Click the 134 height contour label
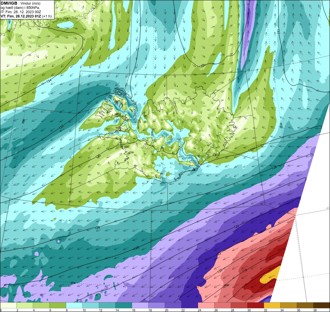 coord(49,81)
